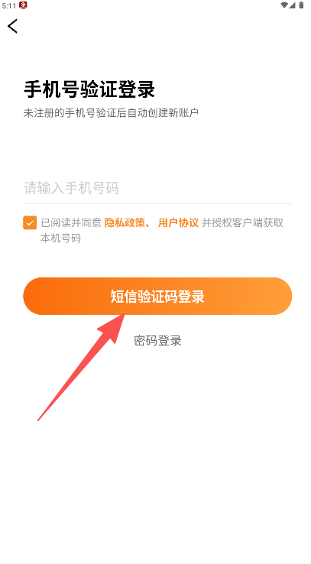This screenshot has height=564, width=311.
Task: Tap the battery icon in status bar
Action: [301, 5]
